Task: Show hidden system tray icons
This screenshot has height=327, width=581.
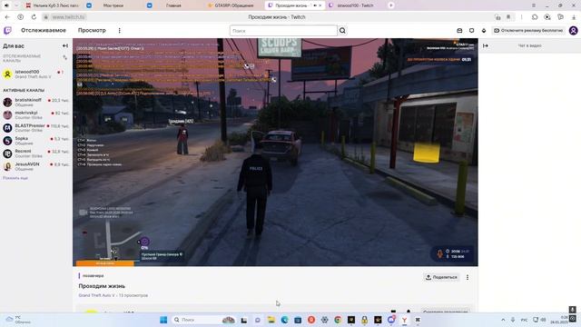Action: 503,320
